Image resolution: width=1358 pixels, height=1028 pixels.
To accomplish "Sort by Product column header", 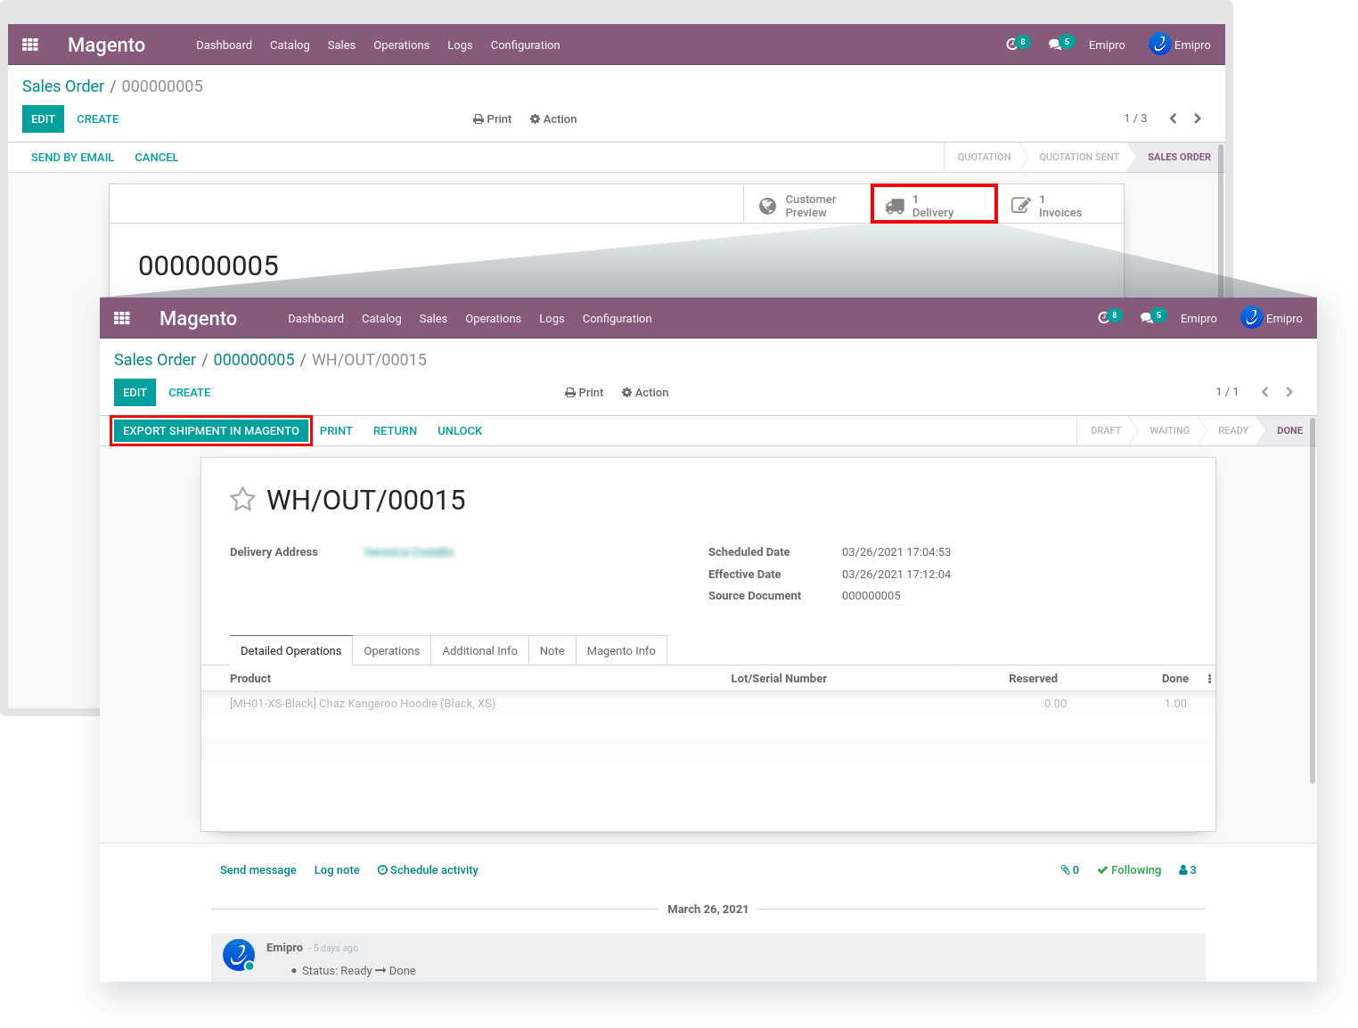I will [x=250, y=679].
